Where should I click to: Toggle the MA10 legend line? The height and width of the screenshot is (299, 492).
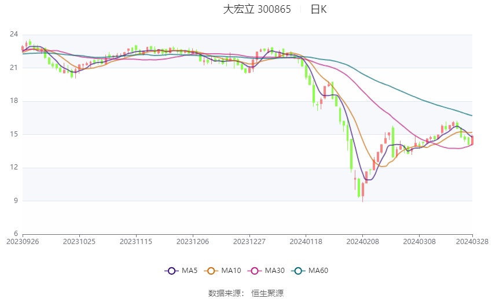coord(222,271)
